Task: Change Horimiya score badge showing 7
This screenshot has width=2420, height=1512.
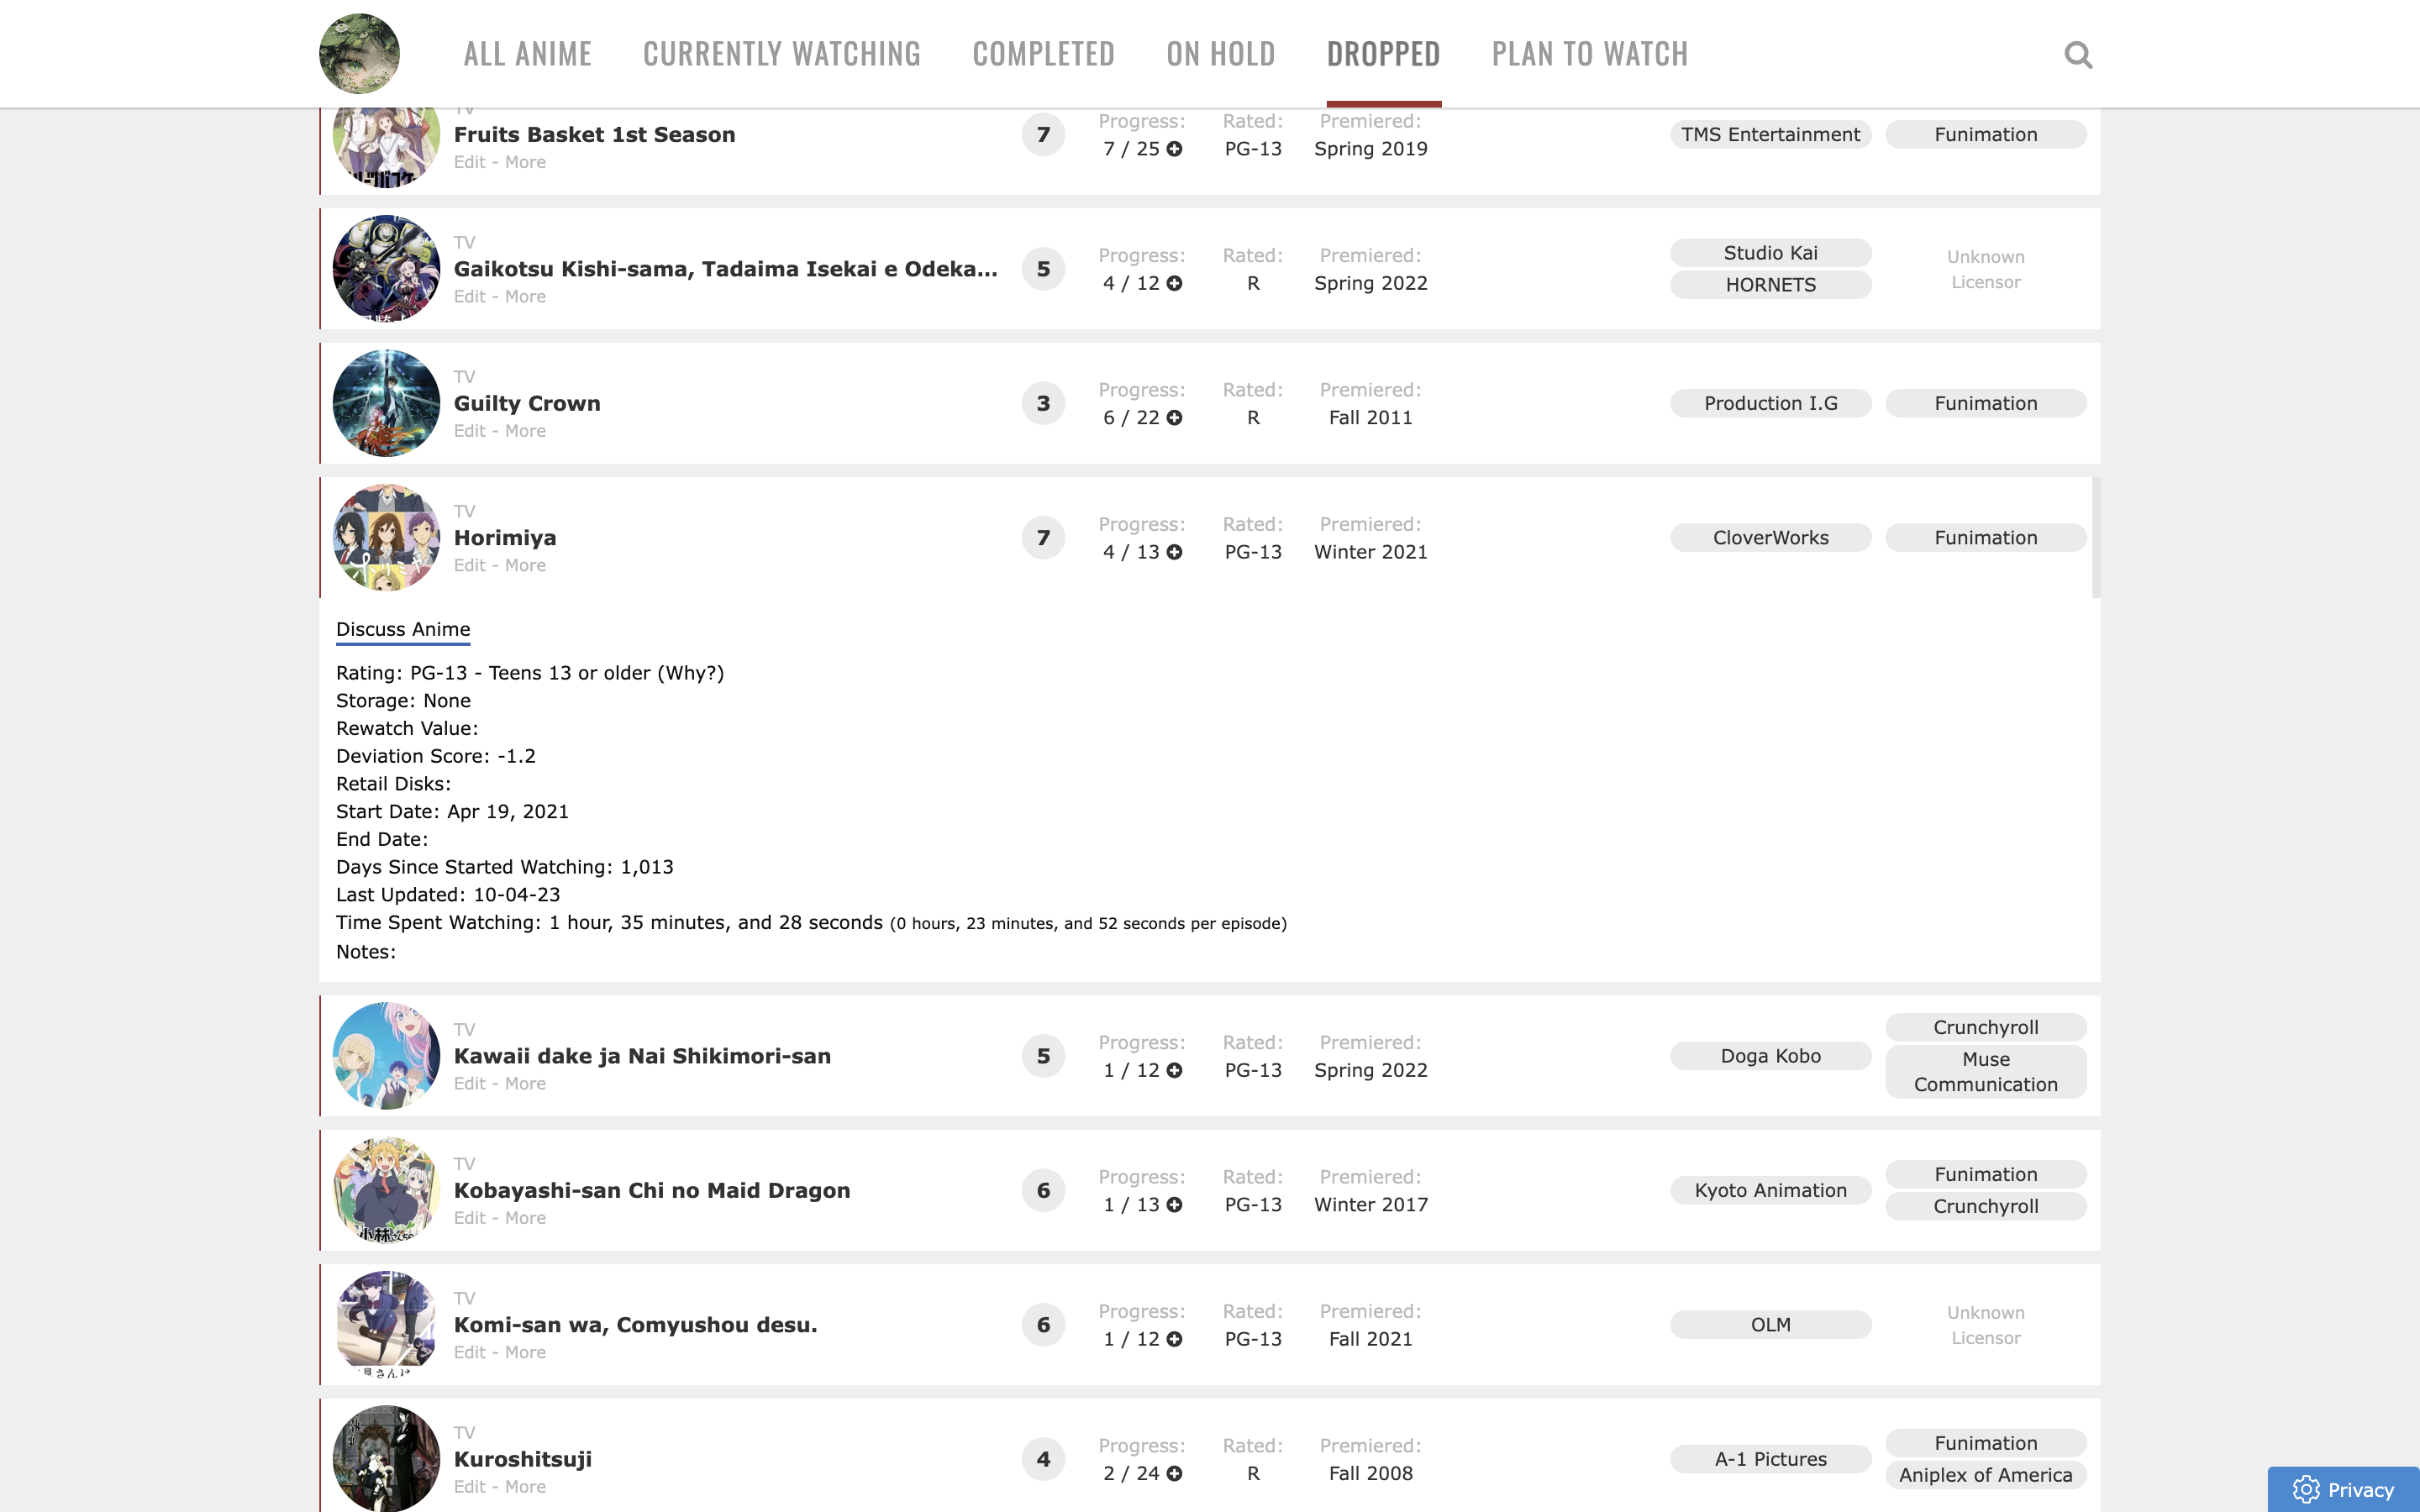Action: (x=1043, y=538)
